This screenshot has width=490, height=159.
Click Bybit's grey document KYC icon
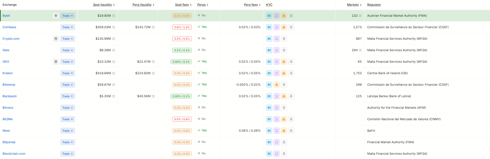[x=291, y=16]
